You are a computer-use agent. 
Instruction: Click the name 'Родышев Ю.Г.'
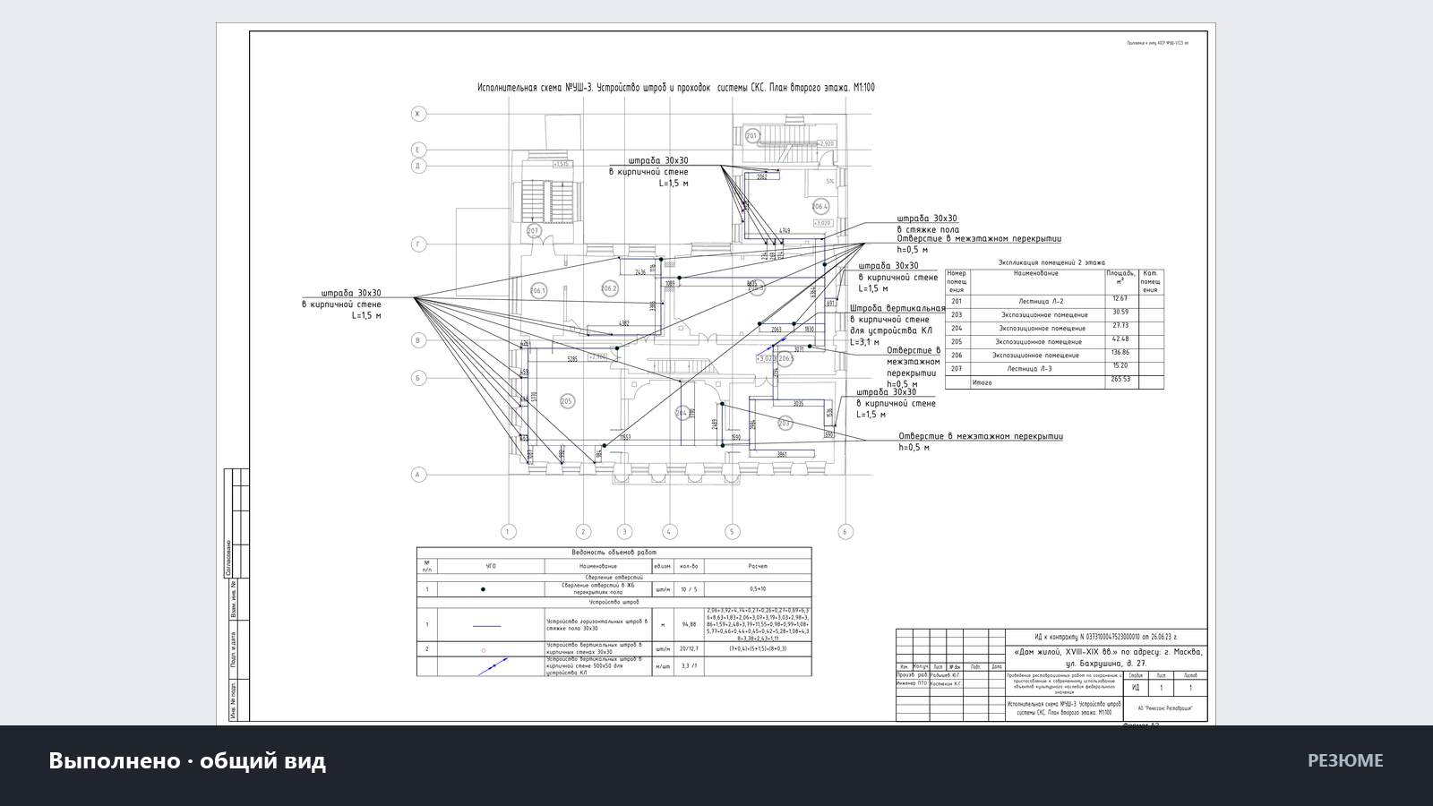(x=946, y=674)
